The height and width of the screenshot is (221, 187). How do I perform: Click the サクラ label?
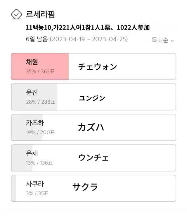(85, 187)
